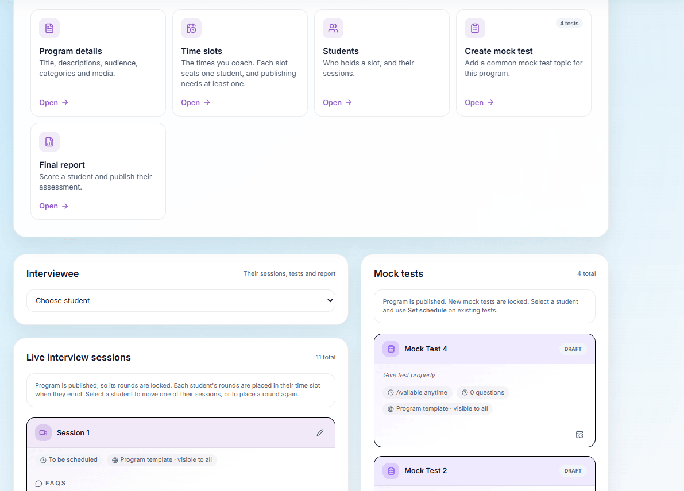Screen dimensions: 684x491
Task: Open Program details link
Action: click(53, 102)
